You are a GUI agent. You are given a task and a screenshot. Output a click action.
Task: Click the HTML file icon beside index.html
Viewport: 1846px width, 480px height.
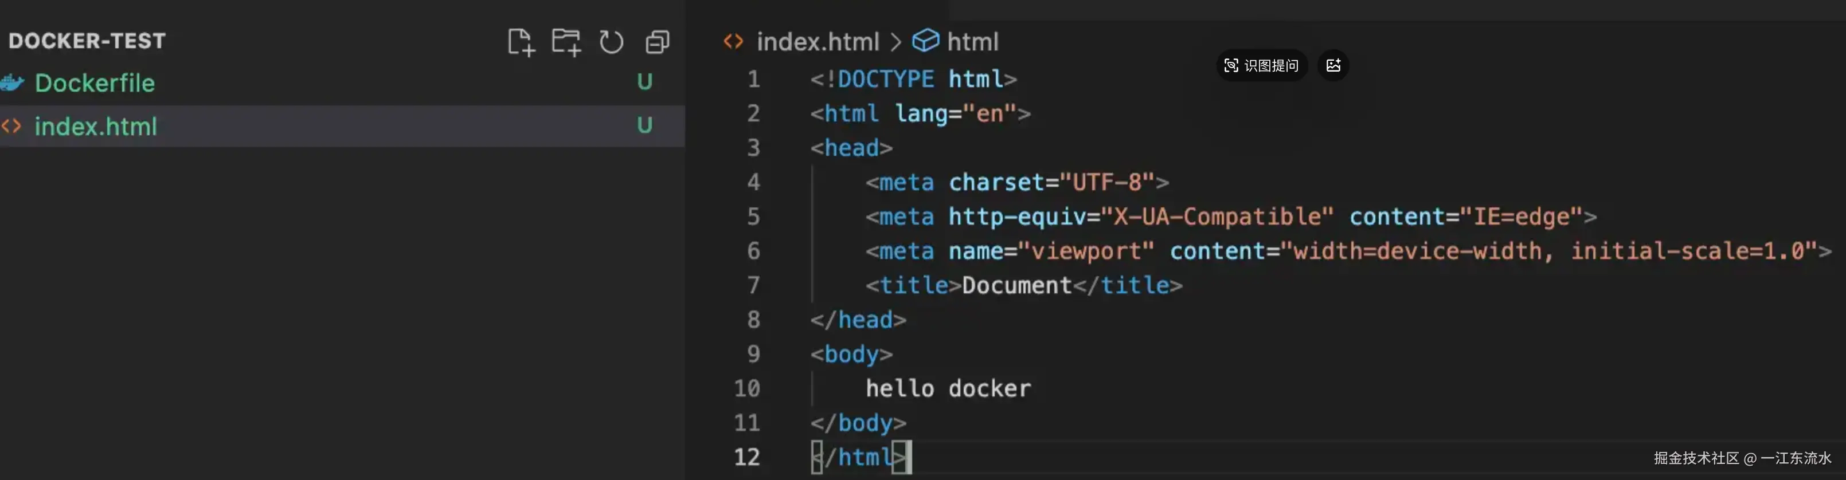coord(11,127)
